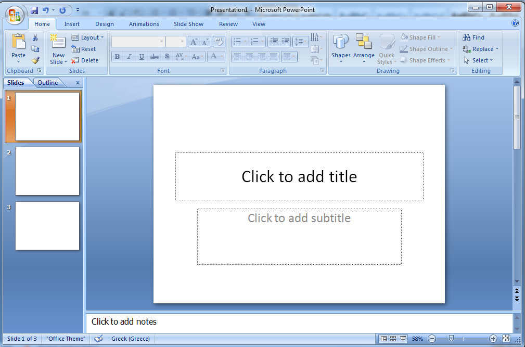The image size is (525, 347).
Task: Open Shape Fill options
Action: point(420,37)
